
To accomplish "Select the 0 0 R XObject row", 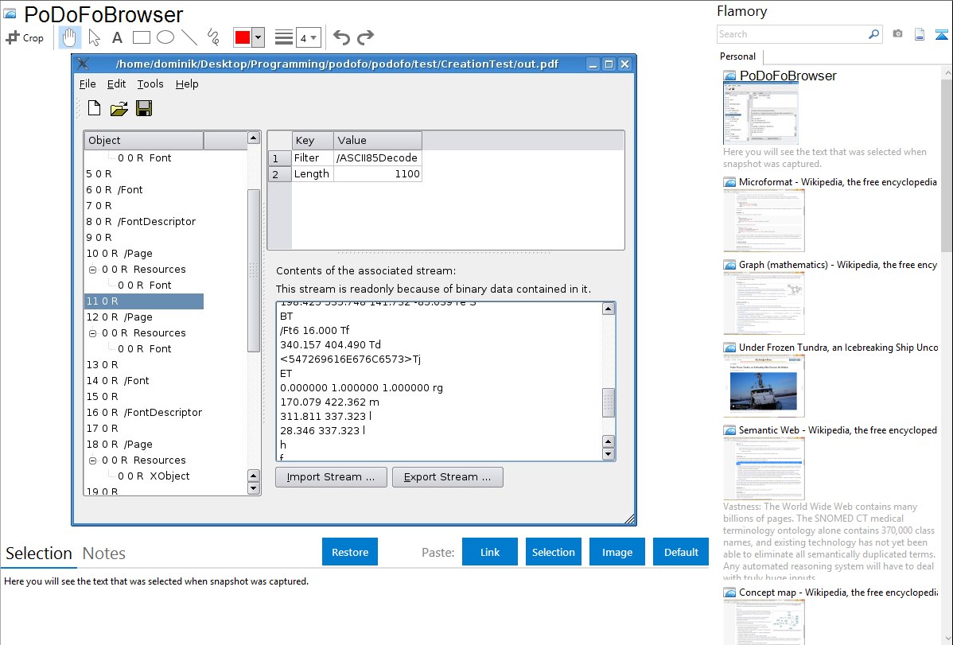I will click(x=154, y=476).
